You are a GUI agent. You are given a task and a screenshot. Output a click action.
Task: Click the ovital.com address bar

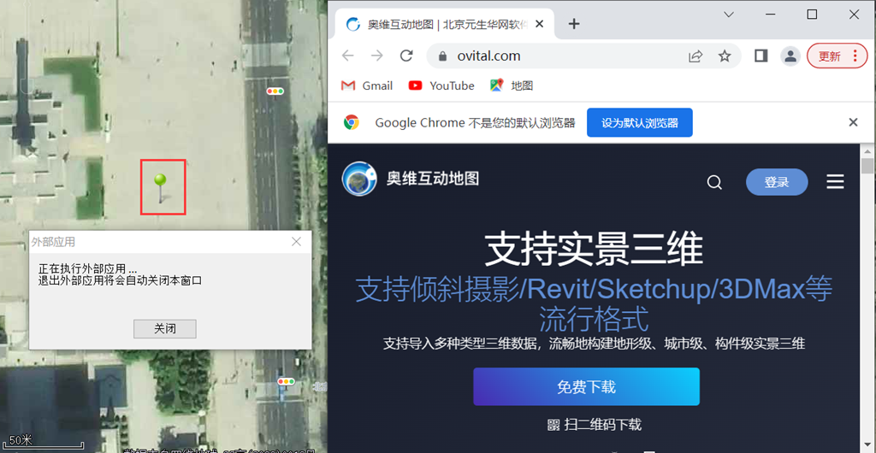[x=556, y=56]
